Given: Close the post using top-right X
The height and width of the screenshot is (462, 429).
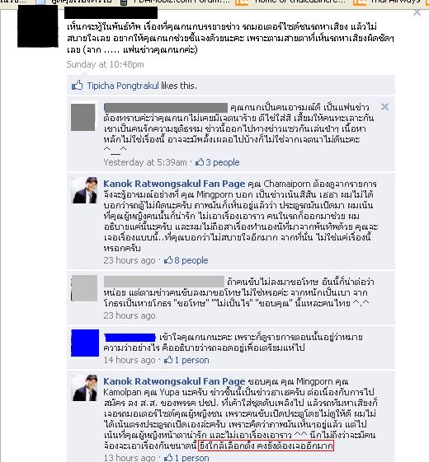Looking at the screenshot, I should pos(417,12).
